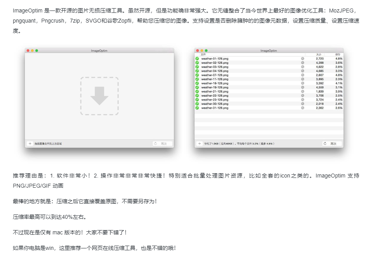Click the file name weather-04-128.png
The width and height of the screenshot is (377, 262).
click(x=215, y=71)
